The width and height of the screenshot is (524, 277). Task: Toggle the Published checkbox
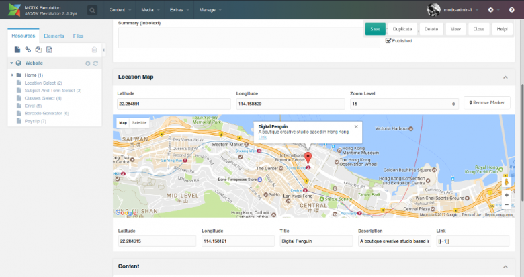[x=388, y=40]
